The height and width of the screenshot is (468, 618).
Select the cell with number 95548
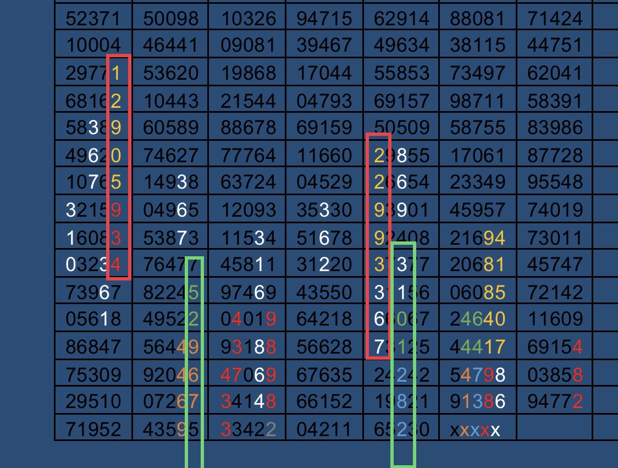point(555,182)
